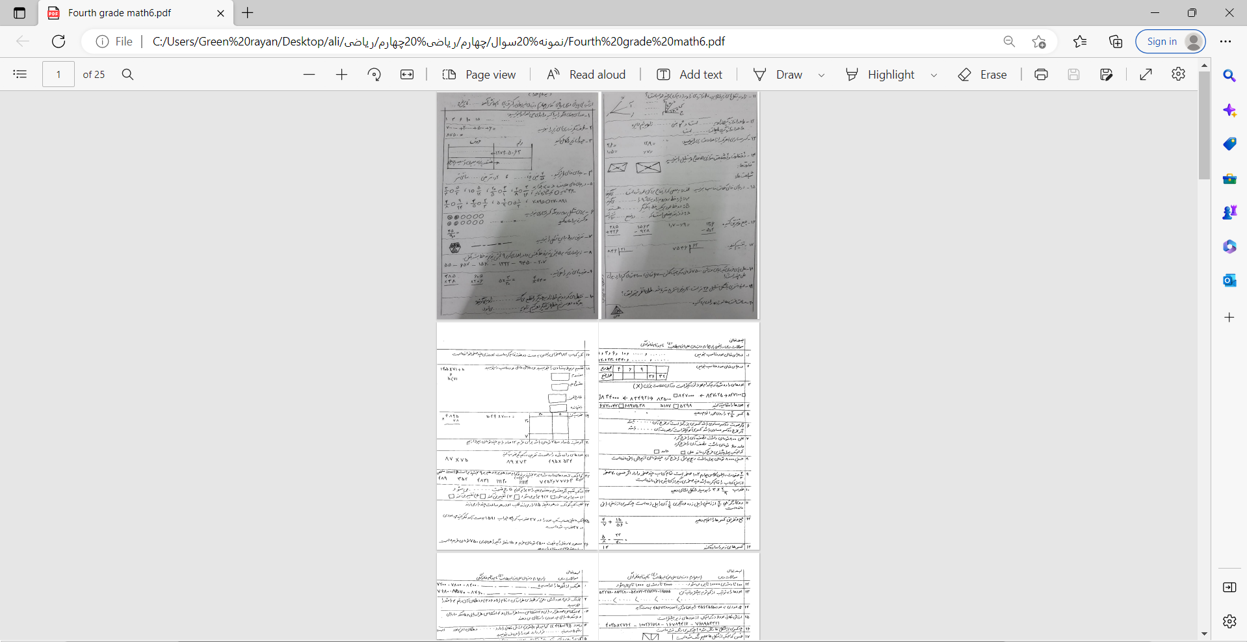Open PDF toolbar settings gear
This screenshot has height=642, width=1247.
(1179, 74)
